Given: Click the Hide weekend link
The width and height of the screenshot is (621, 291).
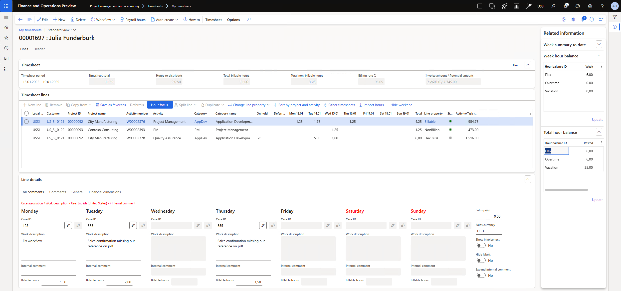Looking at the screenshot, I should pyautogui.click(x=401, y=105).
